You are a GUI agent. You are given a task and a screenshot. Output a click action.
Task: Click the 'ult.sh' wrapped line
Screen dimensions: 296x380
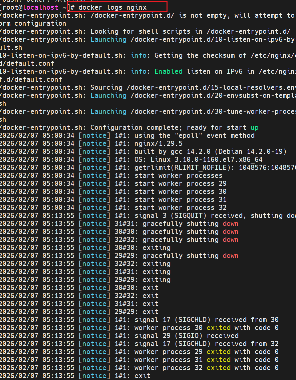click(x=11, y=47)
